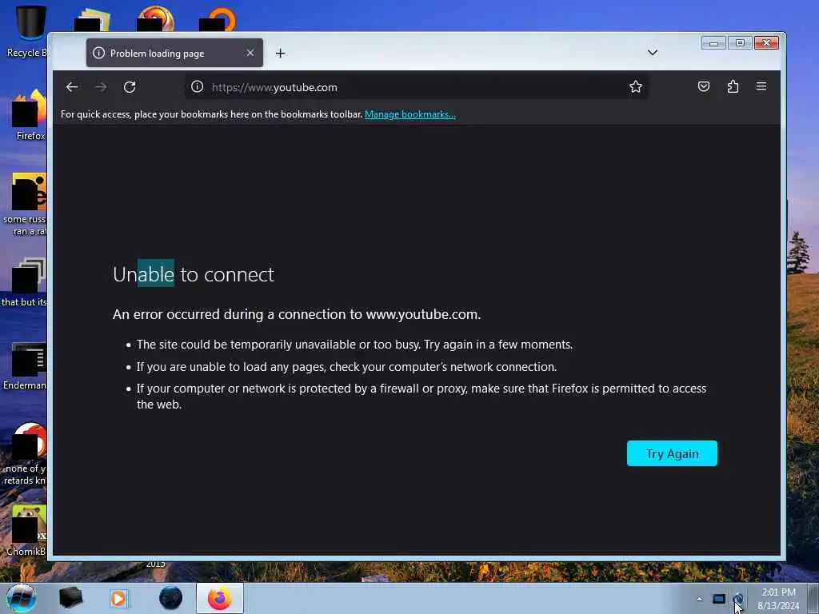Click 'An error occurred during a connection' text
The width and height of the screenshot is (819, 614).
297,314
